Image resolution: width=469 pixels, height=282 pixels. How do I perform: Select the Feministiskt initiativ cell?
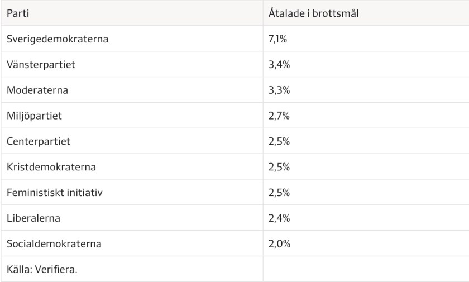[55, 193]
